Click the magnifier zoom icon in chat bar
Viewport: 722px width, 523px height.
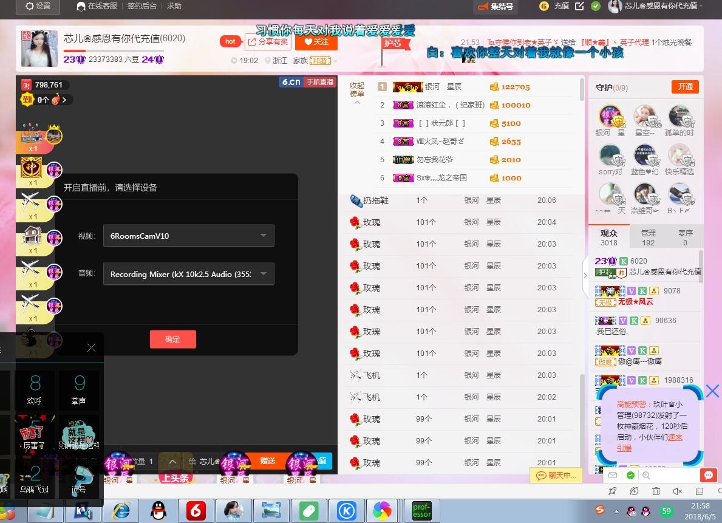point(646,475)
